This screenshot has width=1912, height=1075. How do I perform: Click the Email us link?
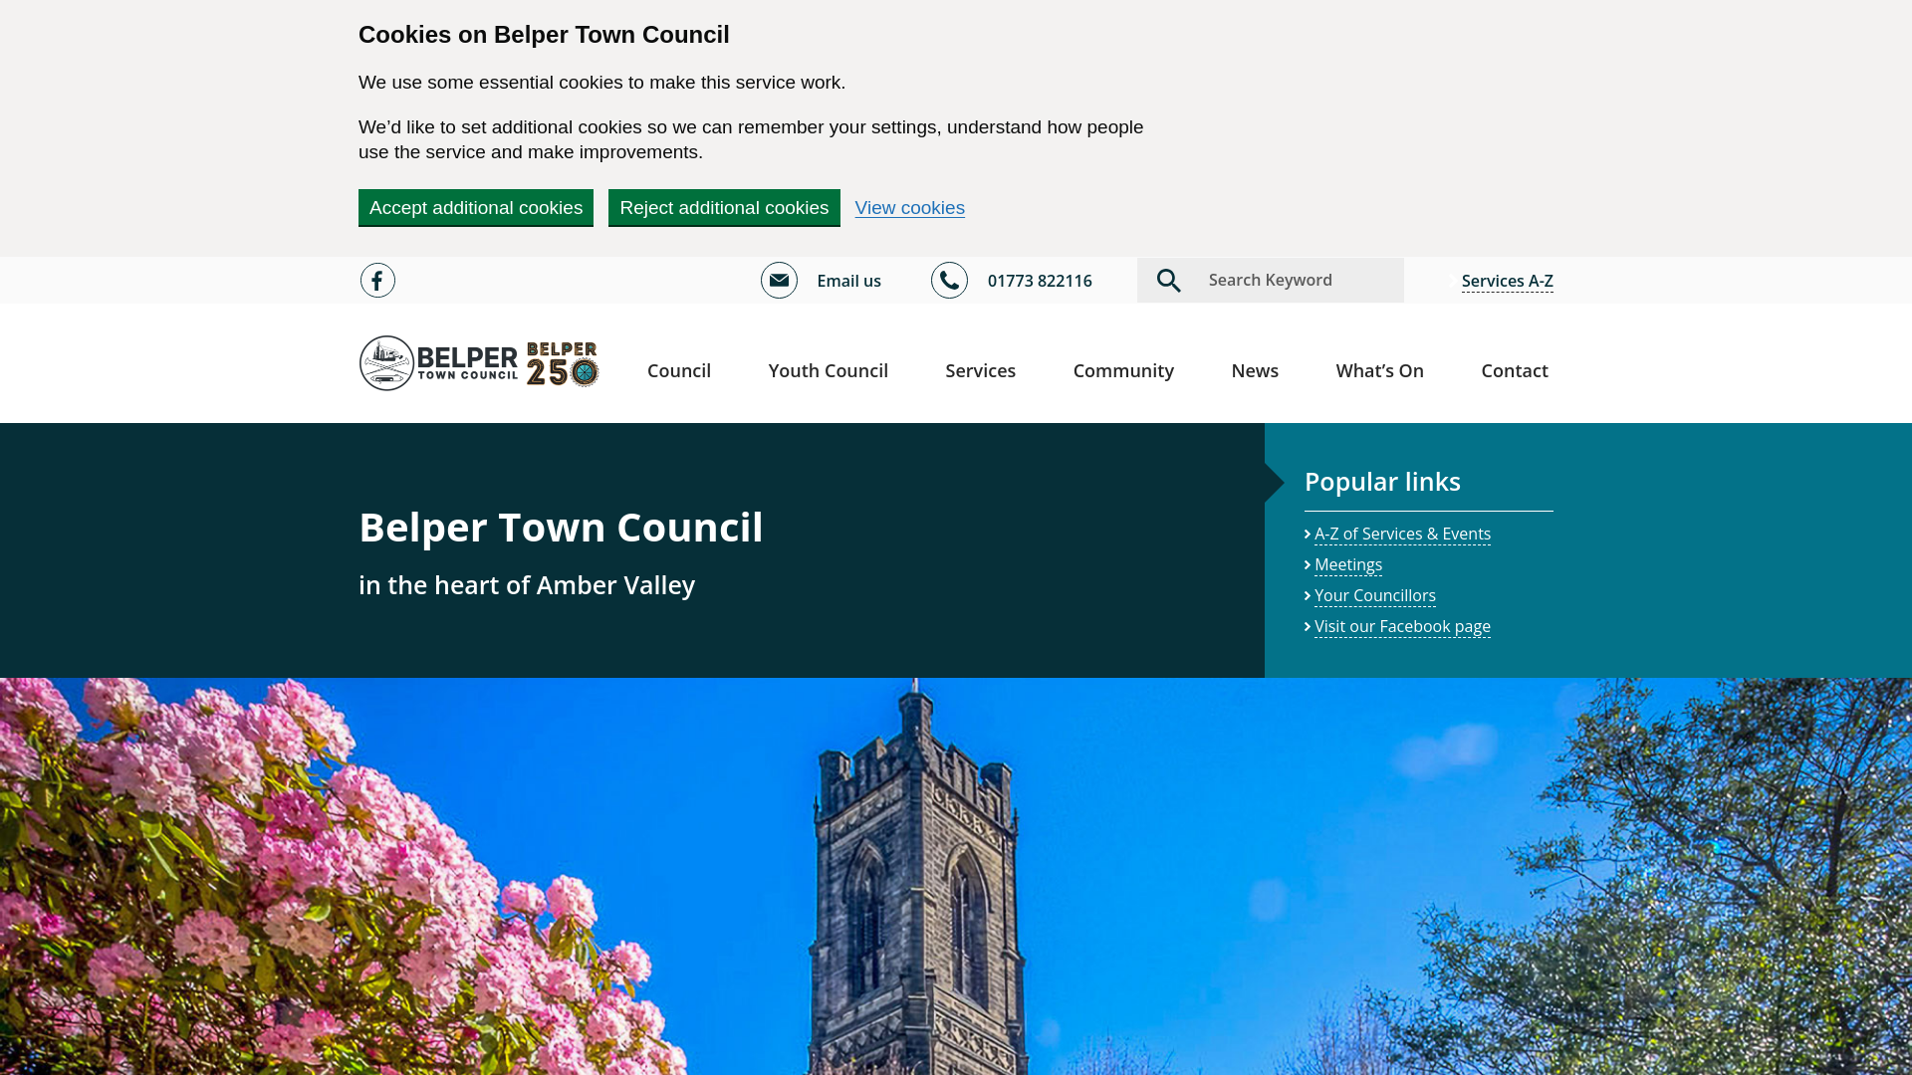[x=848, y=281]
